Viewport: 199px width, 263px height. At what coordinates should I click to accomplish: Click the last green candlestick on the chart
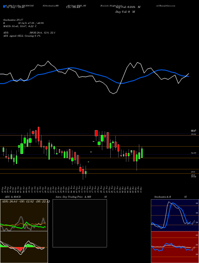tap(142, 153)
